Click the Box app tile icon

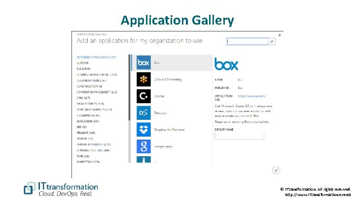pos(143,62)
